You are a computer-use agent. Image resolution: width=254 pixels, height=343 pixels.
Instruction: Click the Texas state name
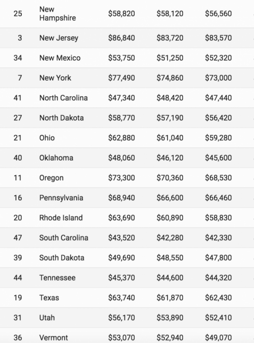(49, 298)
